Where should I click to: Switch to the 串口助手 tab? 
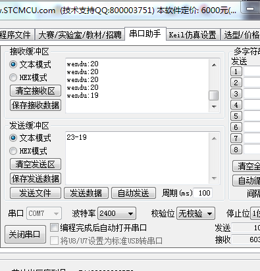[x=145, y=34]
